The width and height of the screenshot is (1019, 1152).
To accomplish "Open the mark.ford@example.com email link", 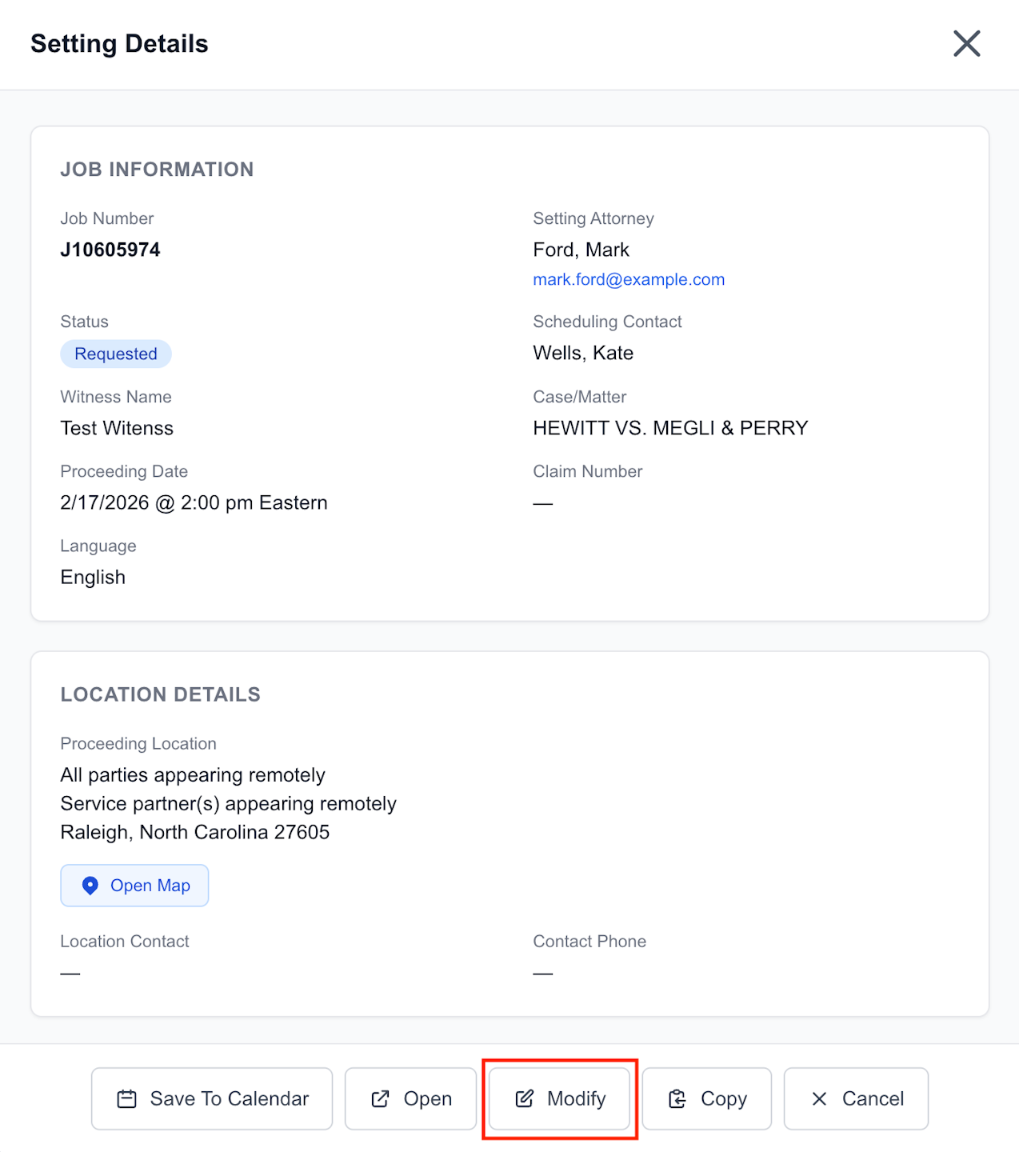I will point(629,279).
